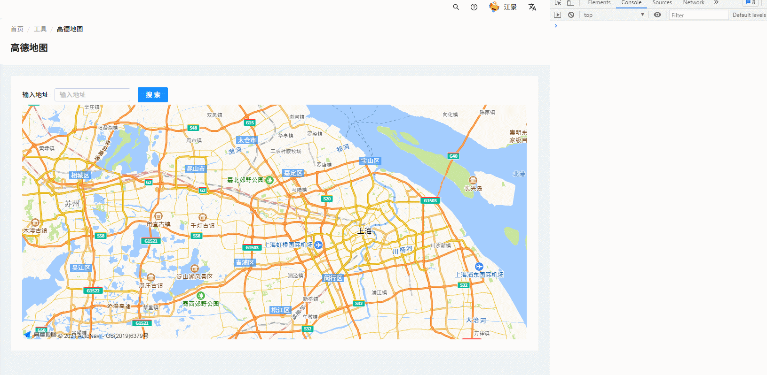This screenshot has width=767, height=375.
Task: Click the 青西郊野公园 green park icon
Action: pos(201,295)
